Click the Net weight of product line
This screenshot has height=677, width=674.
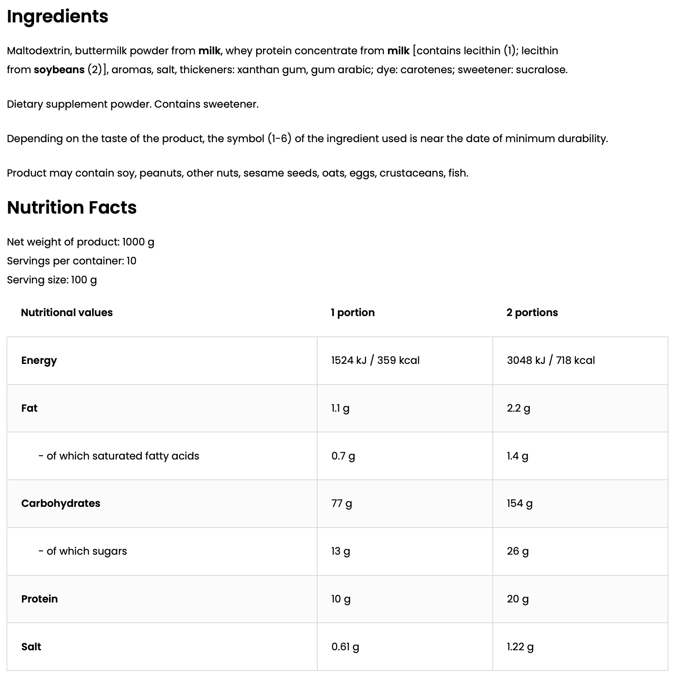click(x=80, y=242)
